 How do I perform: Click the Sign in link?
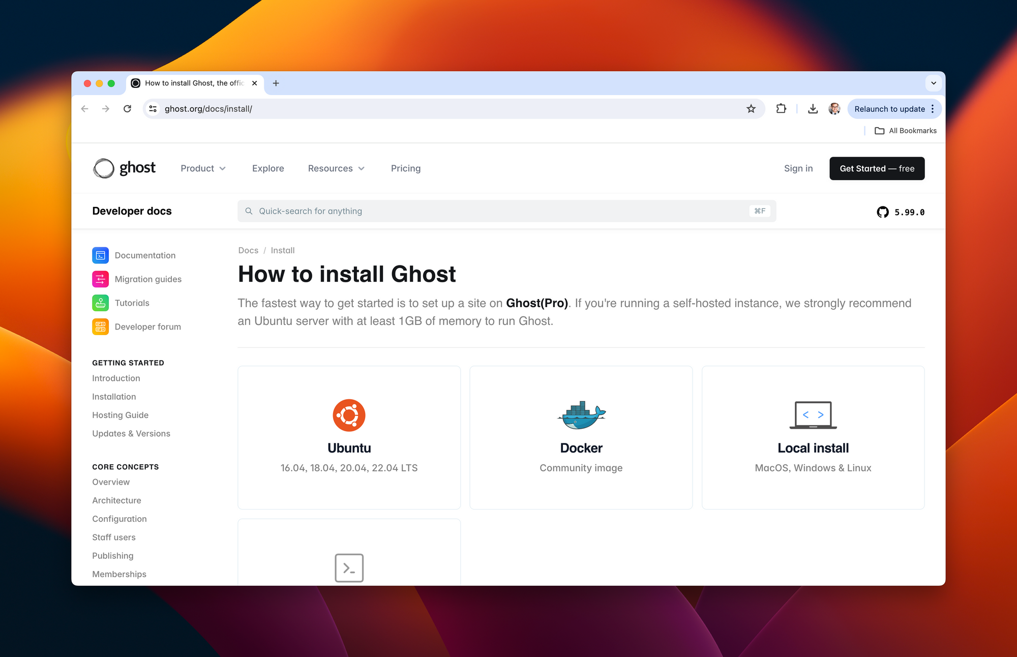click(798, 168)
